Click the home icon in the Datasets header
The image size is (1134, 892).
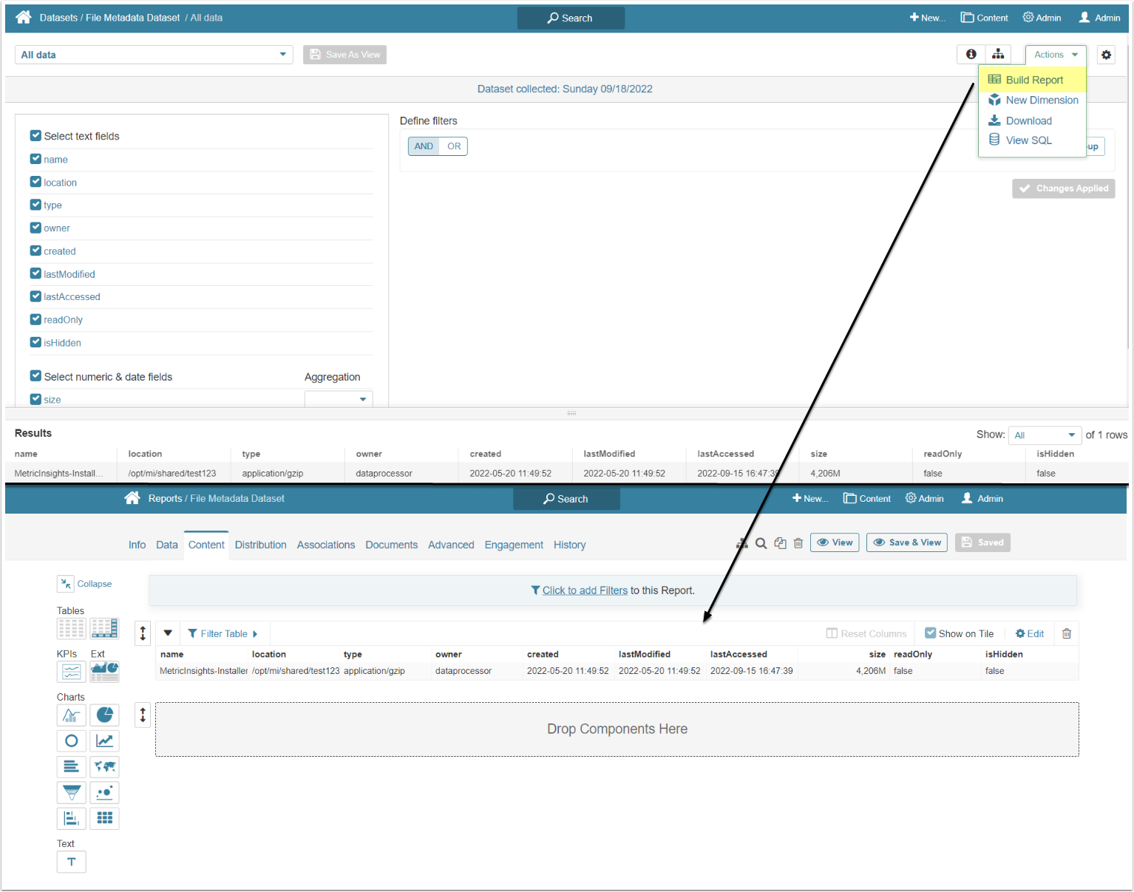24,17
